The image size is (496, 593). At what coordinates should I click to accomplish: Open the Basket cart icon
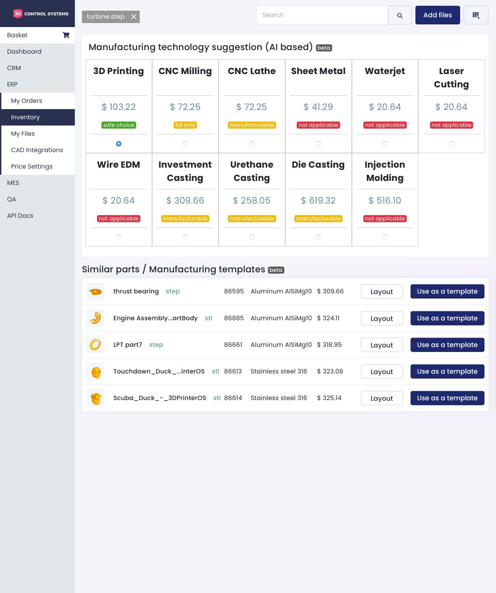66,35
